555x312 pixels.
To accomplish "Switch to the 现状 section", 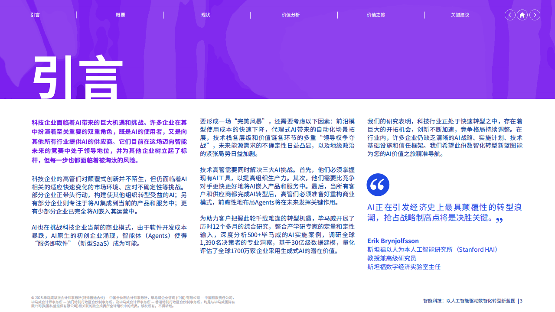I will tap(206, 15).
